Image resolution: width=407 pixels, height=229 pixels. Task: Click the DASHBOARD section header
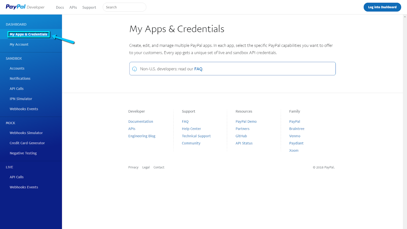click(16, 24)
